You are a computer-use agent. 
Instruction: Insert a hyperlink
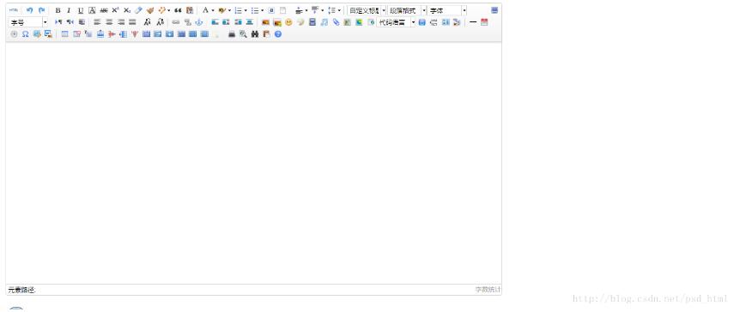tap(176, 22)
